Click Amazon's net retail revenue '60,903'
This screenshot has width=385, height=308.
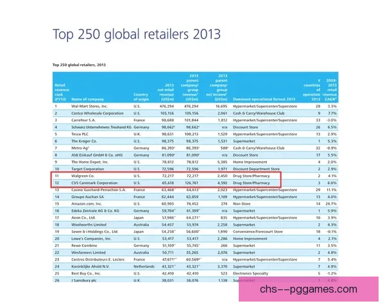pyautogui.click(x=168, y=204)
